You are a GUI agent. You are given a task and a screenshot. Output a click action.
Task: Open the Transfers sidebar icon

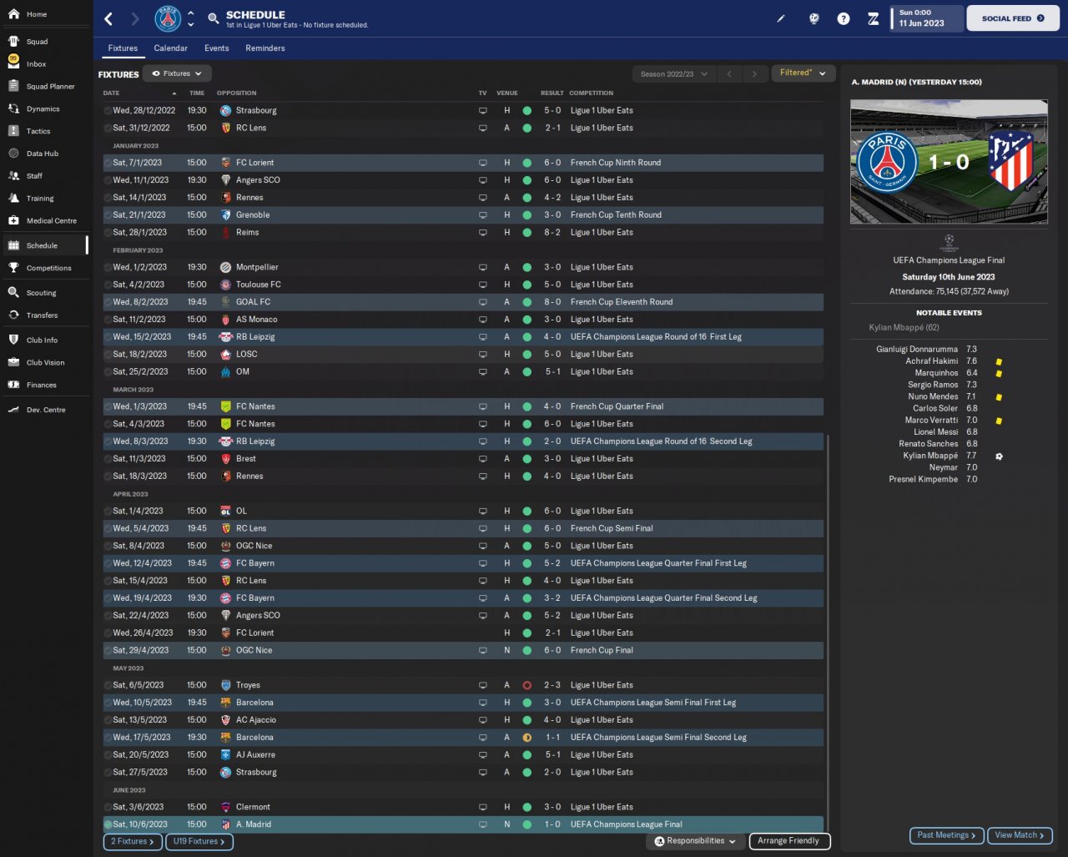coord(13,315)
